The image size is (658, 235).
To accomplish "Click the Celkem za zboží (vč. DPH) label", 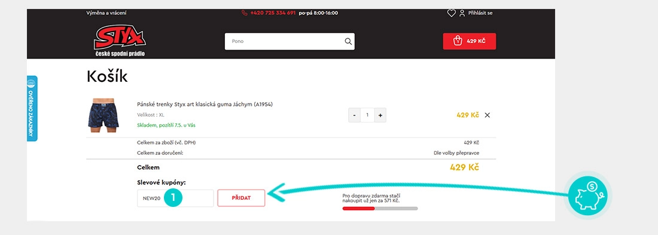I will [x=166, y=143].
